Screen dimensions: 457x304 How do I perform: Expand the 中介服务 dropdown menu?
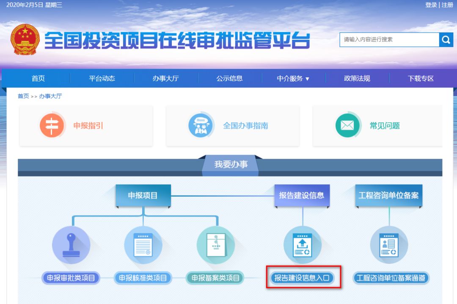[293, 79]
